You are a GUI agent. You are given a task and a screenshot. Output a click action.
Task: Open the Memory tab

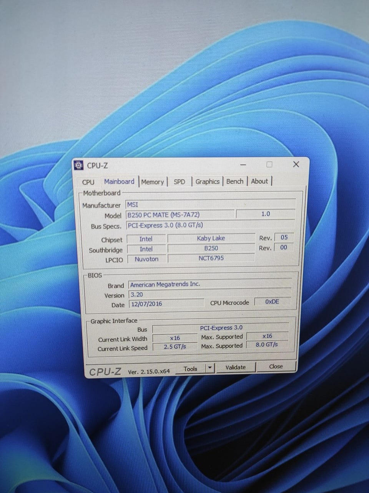pyautogui.click(x=153, y=182)
